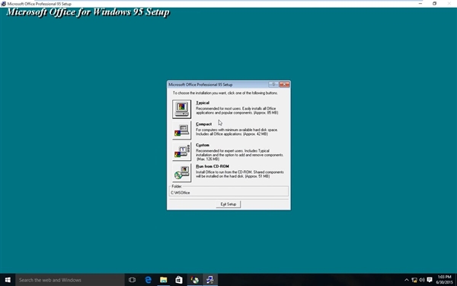Viewport: 457px width, 286px height.
Task: Click the Exit Setup button
Action: point(228,204)
